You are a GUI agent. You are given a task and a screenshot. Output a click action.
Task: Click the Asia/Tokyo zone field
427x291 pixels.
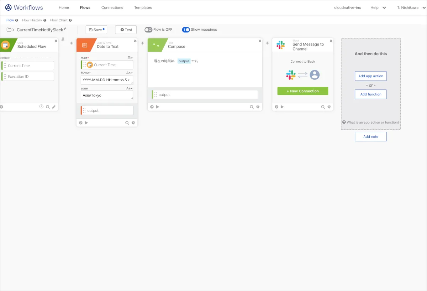tap(107, 95)
